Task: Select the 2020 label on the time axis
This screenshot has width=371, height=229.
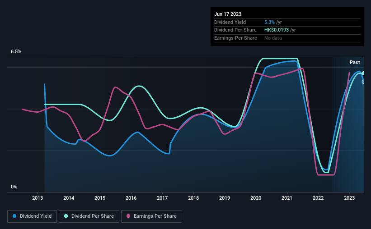Action: (x=256, y=198)
